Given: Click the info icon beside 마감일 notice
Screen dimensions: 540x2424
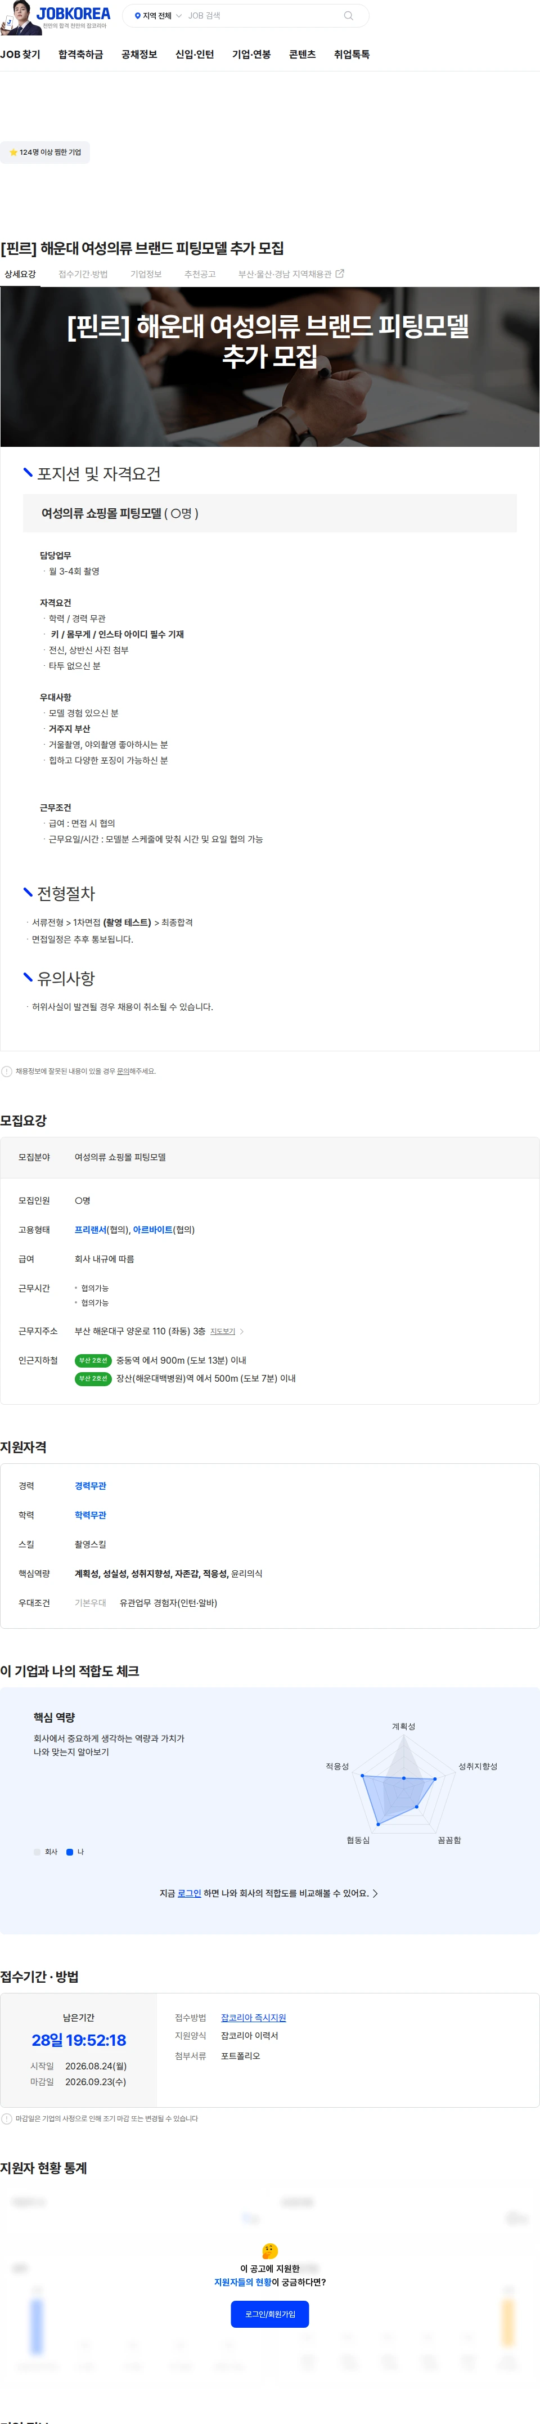Looking at the screenshot, I should (7, 2119).
